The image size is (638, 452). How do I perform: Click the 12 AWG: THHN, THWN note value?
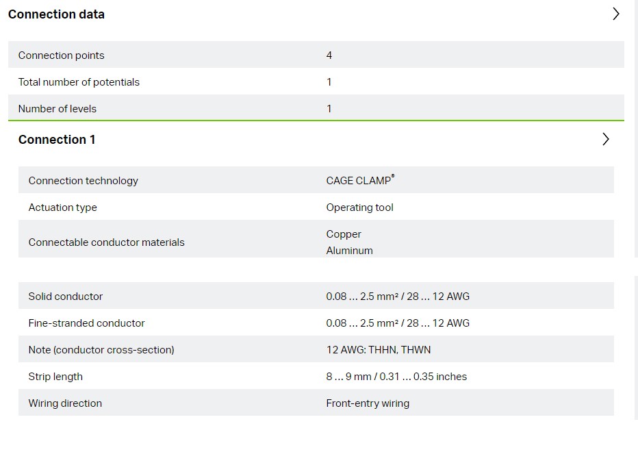(379, 350)
